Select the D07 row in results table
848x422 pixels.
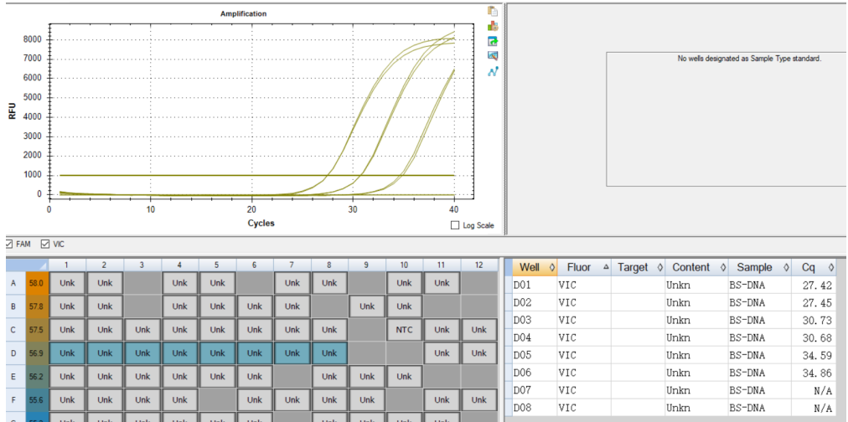670,391
